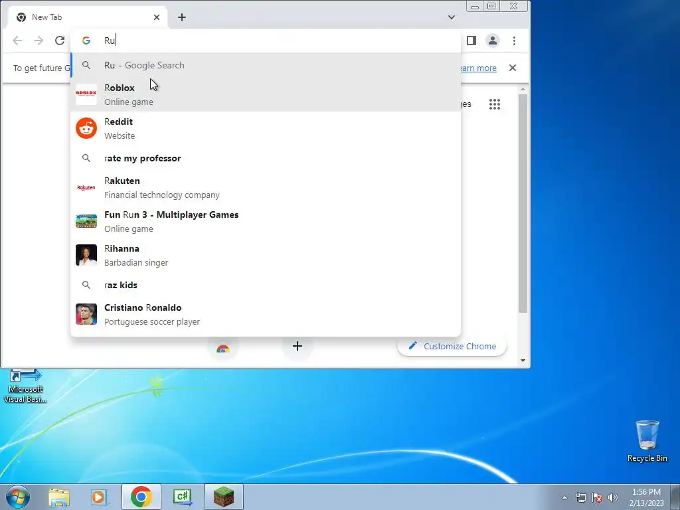Screen dimensions: 680x510
Task: Open a new tab with plus button
Action: [182, 17]
